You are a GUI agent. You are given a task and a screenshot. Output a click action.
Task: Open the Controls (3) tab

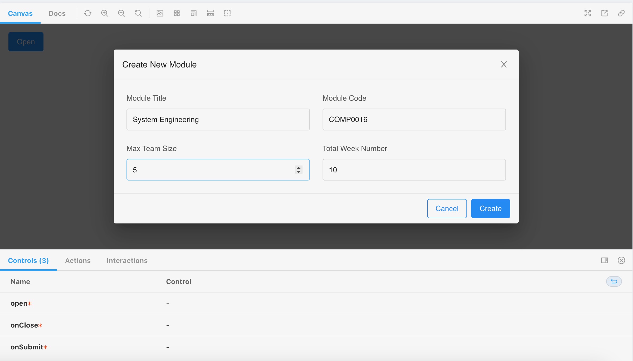click(28, 260)
